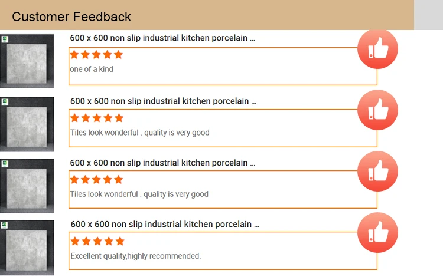Viewport: 443px width, 277px height.
Task: Click the star rating in the third review
Action: click(x=96, y=180)
